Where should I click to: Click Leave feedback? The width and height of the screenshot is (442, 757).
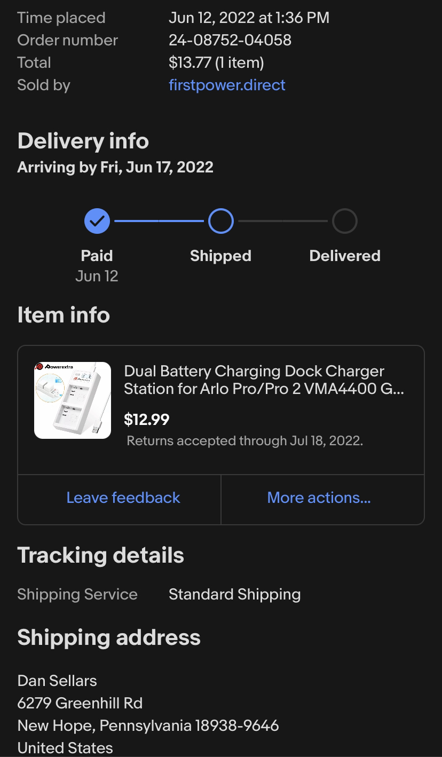123,498
